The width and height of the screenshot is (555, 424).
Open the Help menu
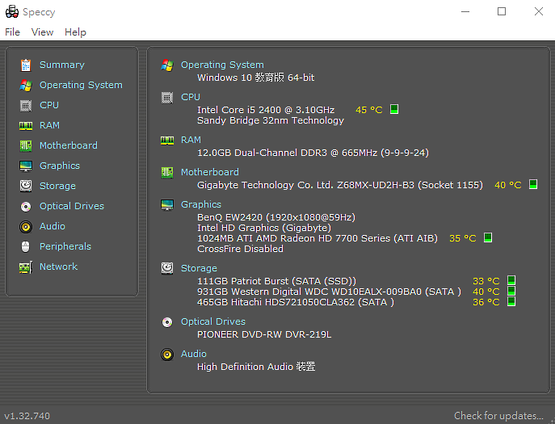(75, 32)
